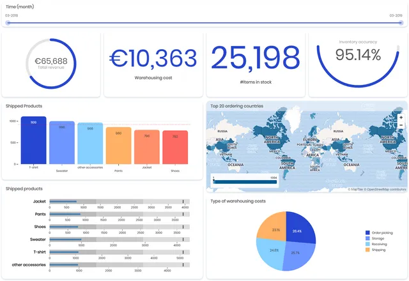
Task: Select the Sweater bar in the bar chart
Action: [62, 143]
